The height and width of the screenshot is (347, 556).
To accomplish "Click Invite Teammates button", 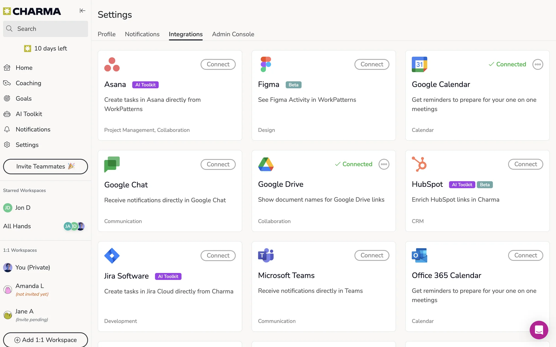I will pos(45,167).
